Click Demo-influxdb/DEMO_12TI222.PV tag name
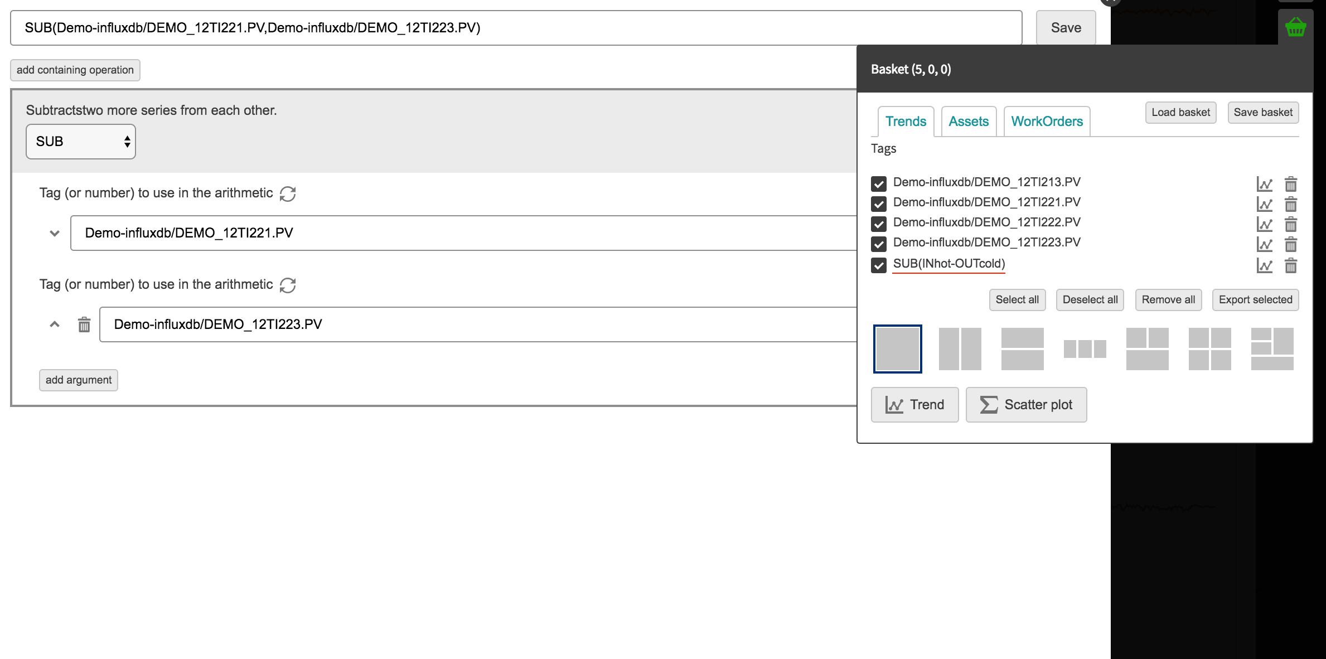The height and width of the screenshot is (659, 1326). [x=986, y=222]
